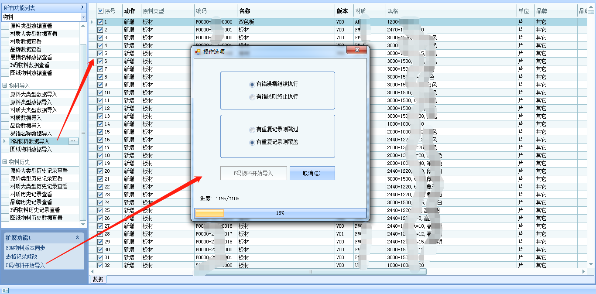Screen dimensions: 596x294
Task: Click the 16% progress bar
Action: click(x=280, y=213)
